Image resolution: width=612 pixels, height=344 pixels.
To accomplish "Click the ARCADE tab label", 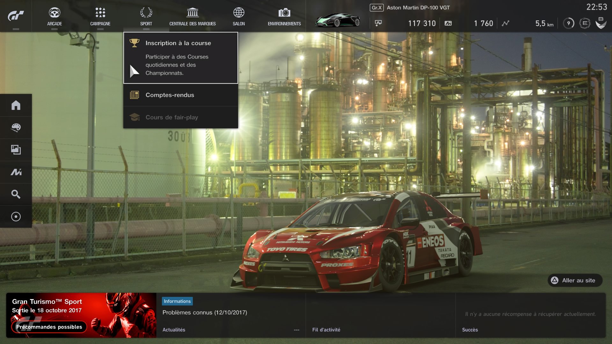I will pyautogui.click(x=55, y=24).
